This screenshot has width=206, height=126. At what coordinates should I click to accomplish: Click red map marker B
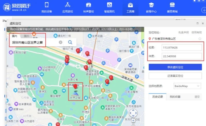click(x=89, y=62)
